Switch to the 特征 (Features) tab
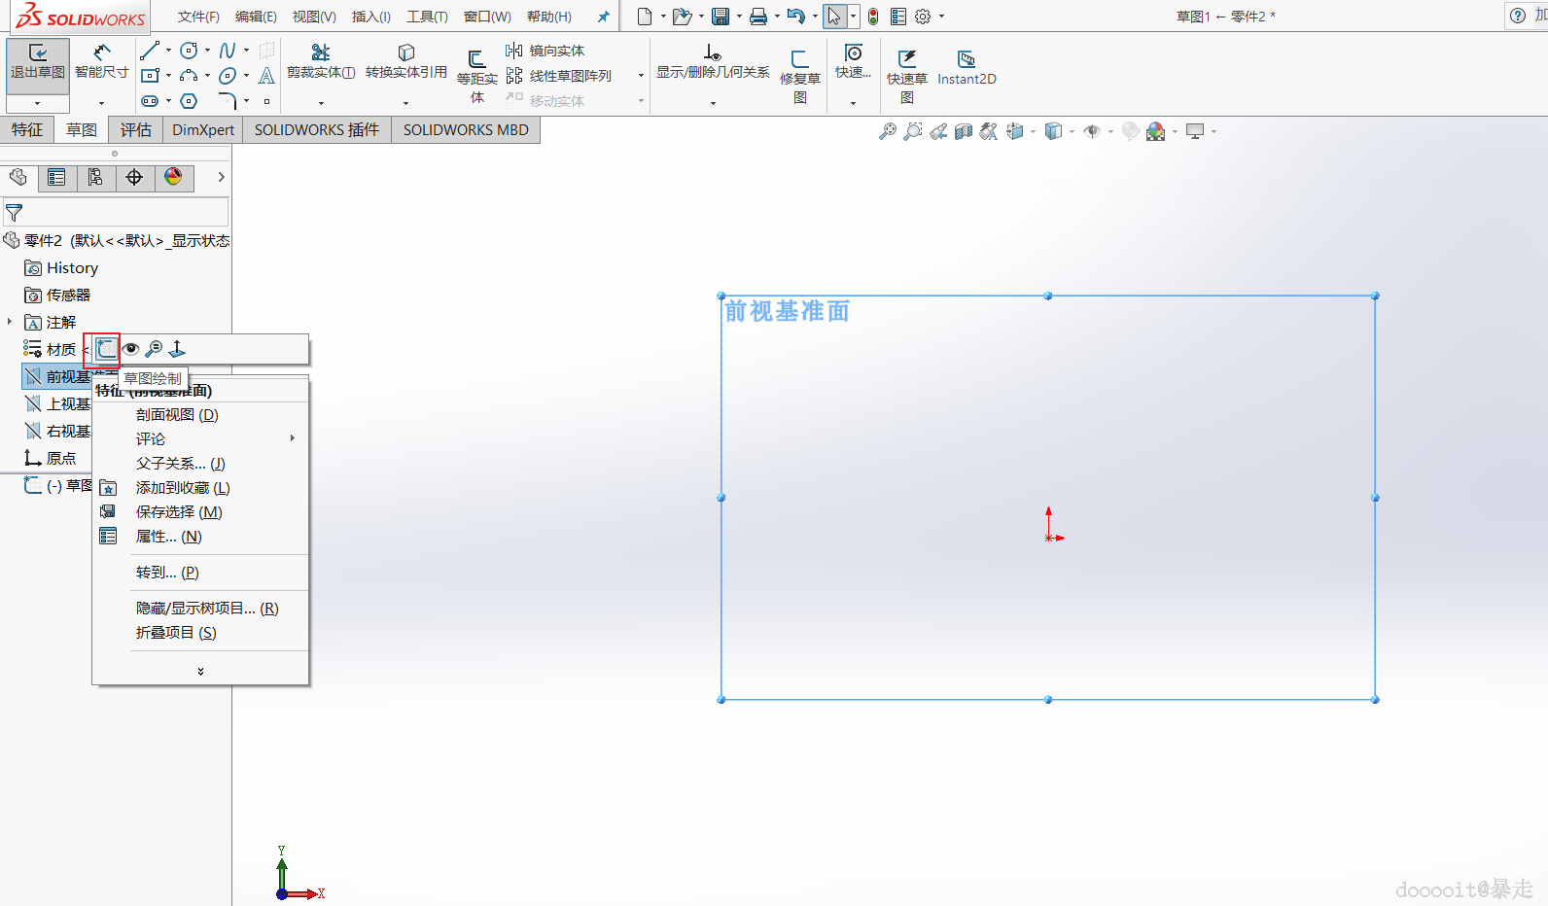The width and height of the screenshot is (1548, 906). [x=27, y=129]
